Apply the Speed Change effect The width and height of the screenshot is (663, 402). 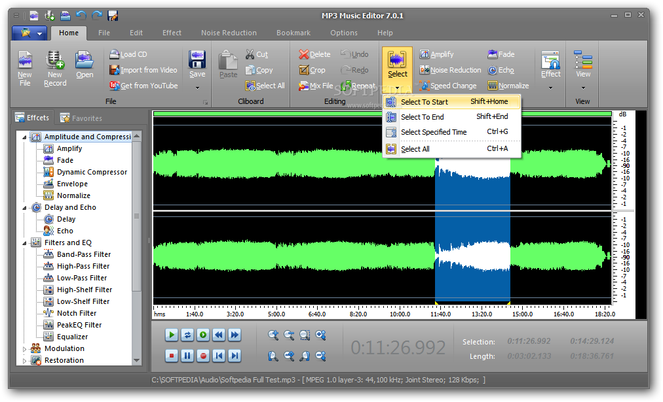pyautogui.click(x=447, y=86)
